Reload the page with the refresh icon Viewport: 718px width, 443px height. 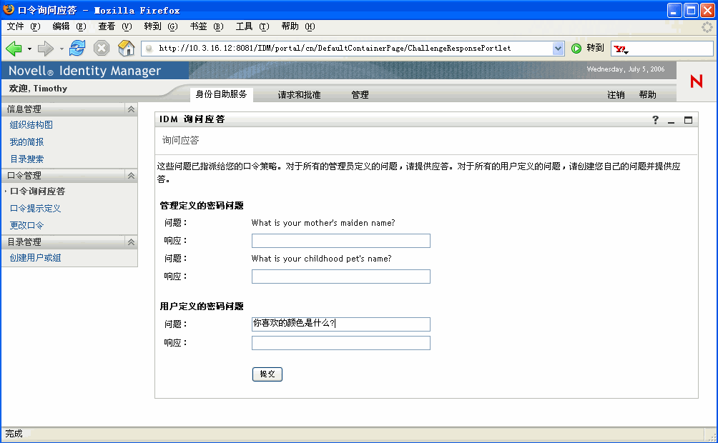click(x=77, y=48)
